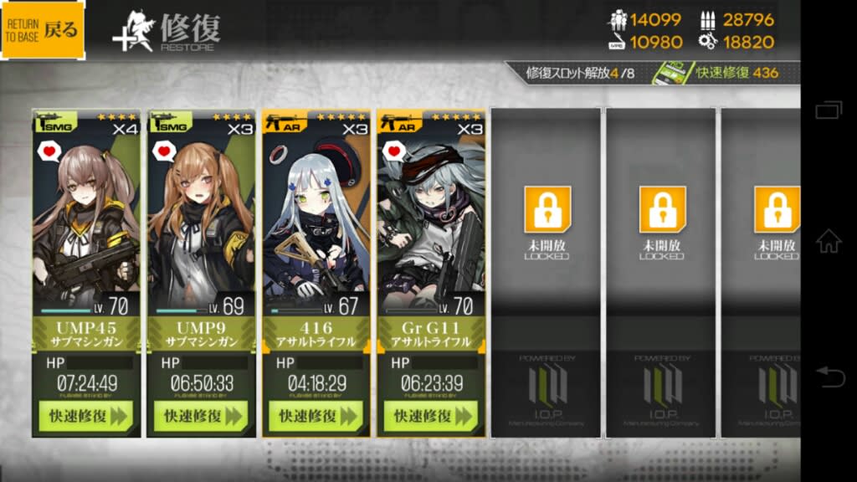This screenshot has height=482, width=857.
Task: Tap the heart bubble on Gr G11
Action: pyautogui.click(x=394, y=151)
